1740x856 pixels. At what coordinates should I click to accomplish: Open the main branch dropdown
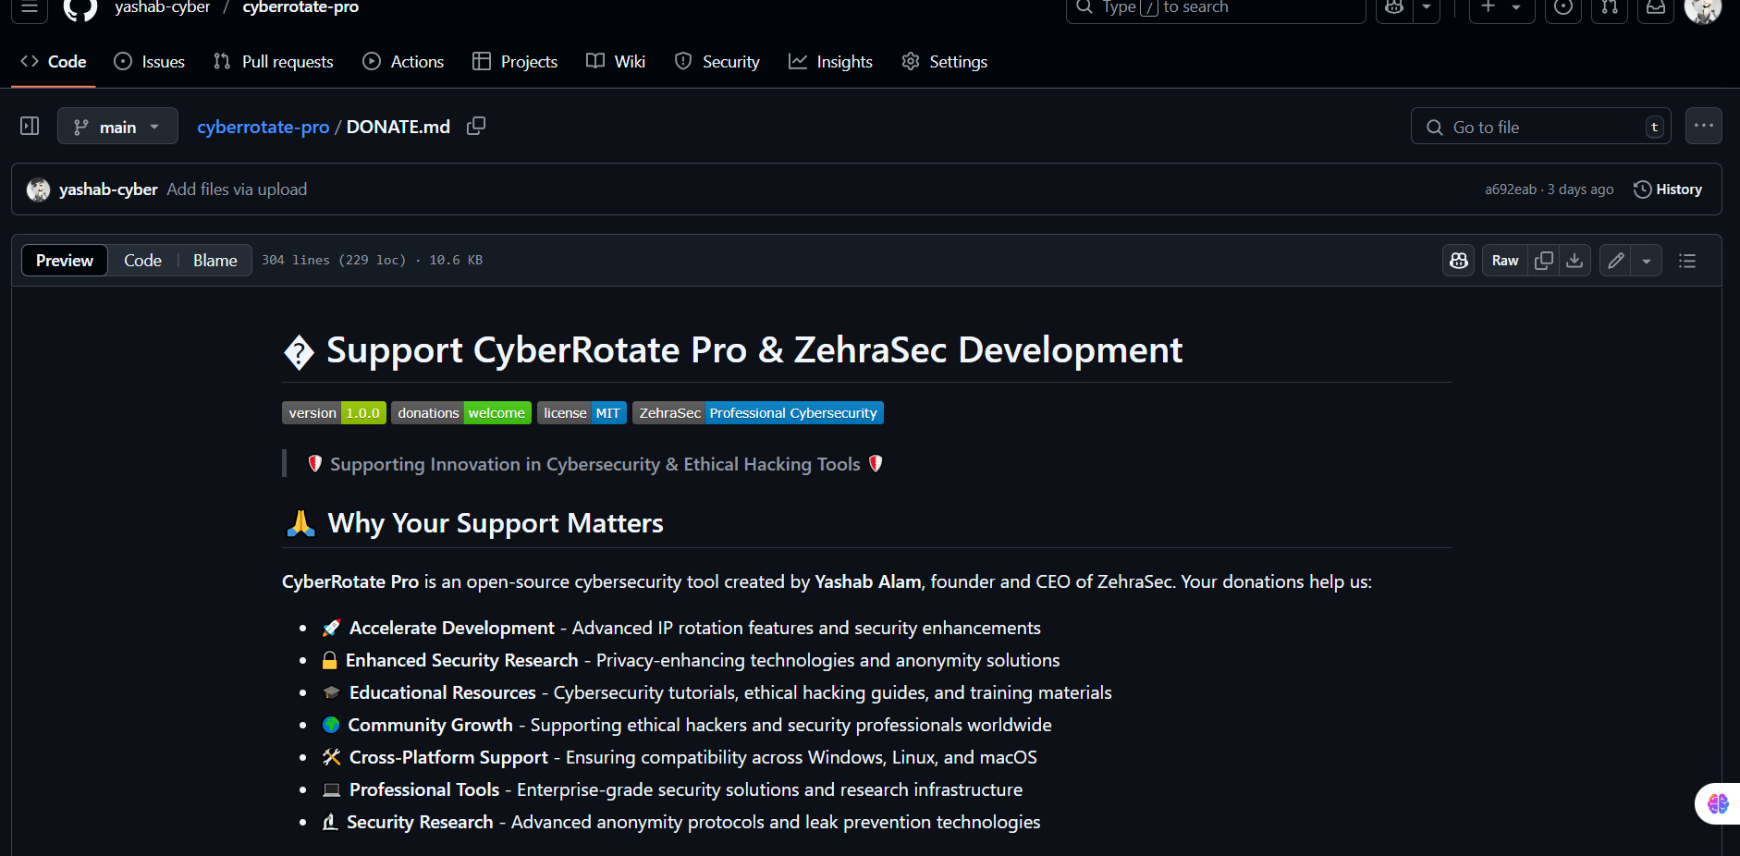click(117, 127)
